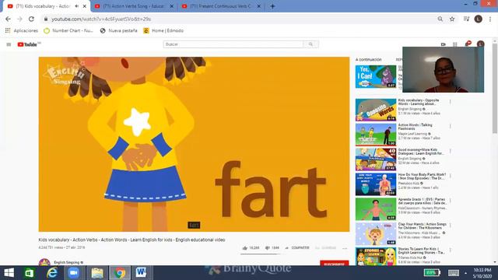The height and width of the screenshot is (280, 498).
Task: Open the English Singing channel avatar
Action: coord(44,263)
